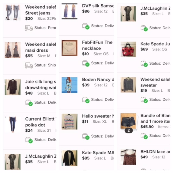The width and height of the screenshot is (173, 173).
Task: Click the bundle item count badge showing 2
Action: tap(129, 130)
